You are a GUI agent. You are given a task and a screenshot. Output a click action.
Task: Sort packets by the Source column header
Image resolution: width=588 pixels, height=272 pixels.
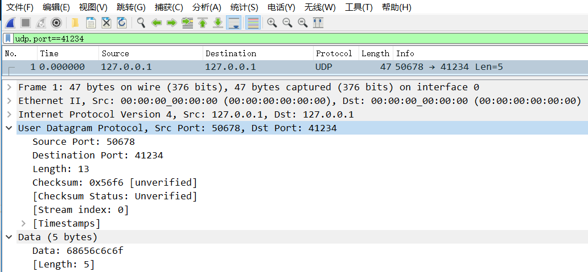(x=116, y=53)
